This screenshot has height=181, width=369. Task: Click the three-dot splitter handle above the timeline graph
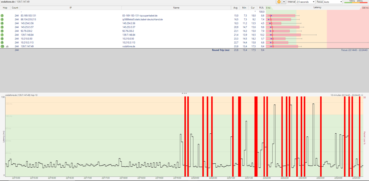(x=184, y=93)
